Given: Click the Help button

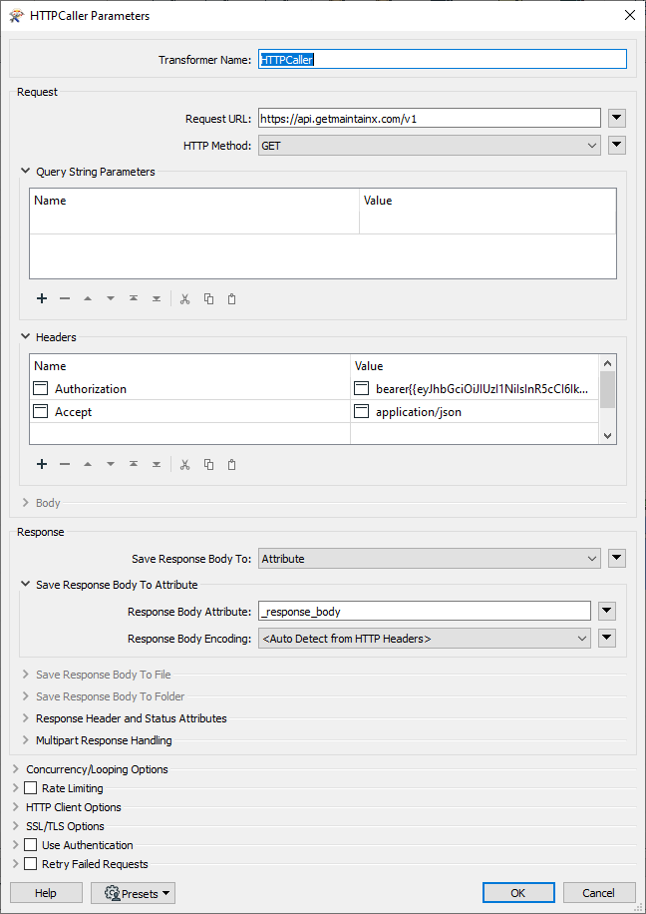Looking at the screenshot, I should point(46,893).
